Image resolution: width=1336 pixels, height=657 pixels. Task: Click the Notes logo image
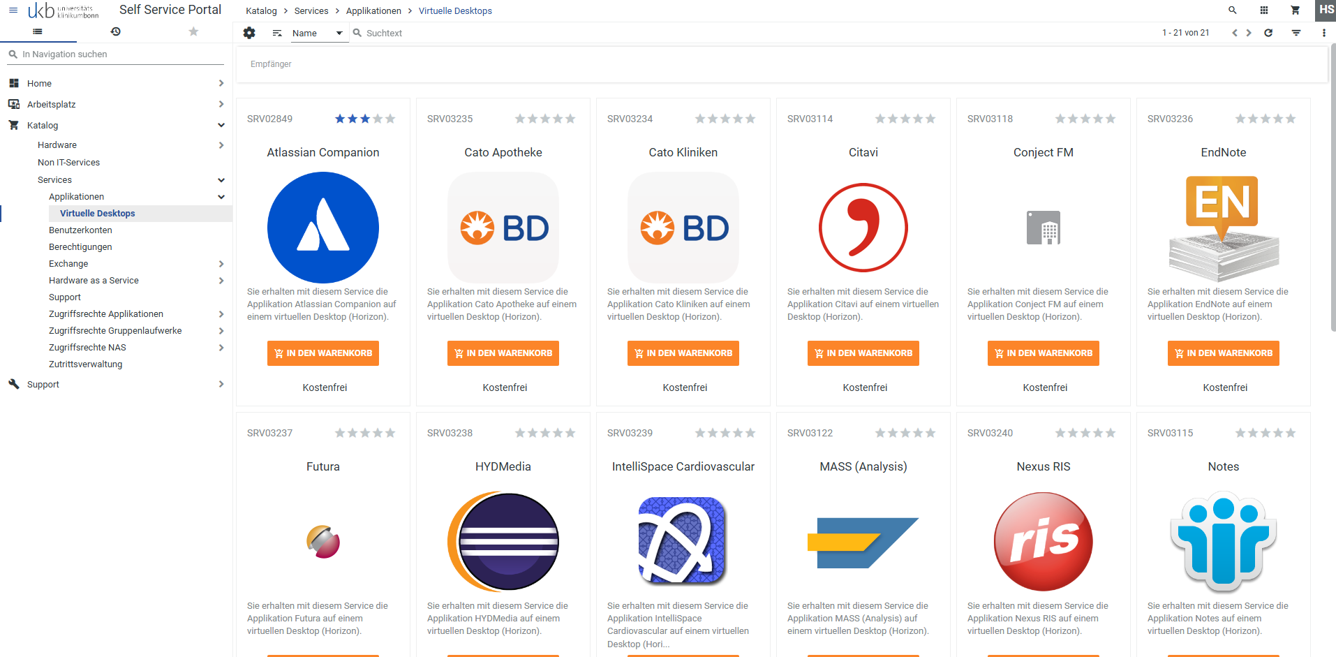(x=1224, y=542)
